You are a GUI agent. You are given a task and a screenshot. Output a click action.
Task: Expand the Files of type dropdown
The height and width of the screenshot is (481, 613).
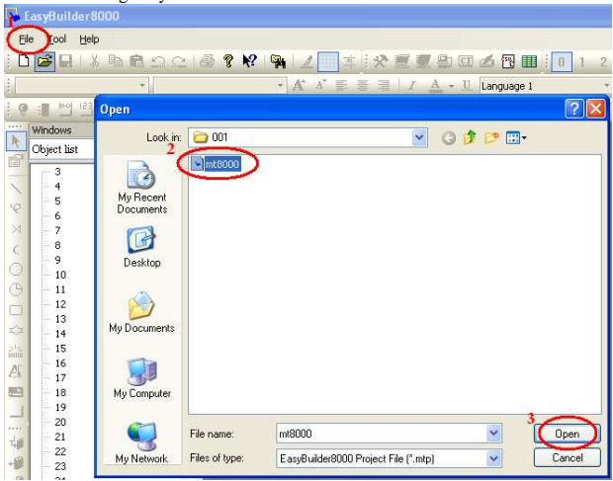pyautogui.click(x=493, y=458)
